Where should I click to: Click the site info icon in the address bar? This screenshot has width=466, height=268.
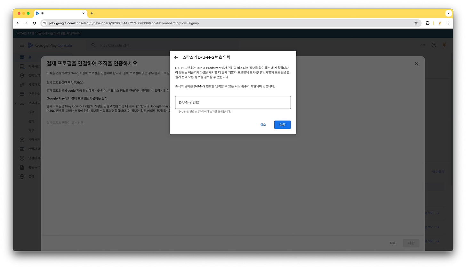tap(44, 23)
